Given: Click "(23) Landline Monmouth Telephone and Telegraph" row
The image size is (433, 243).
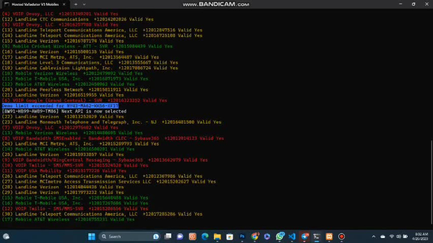Looking at the screenshot, I should tap(112, 122).
